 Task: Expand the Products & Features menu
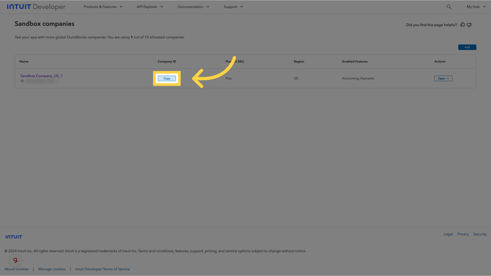pos(103,7)
